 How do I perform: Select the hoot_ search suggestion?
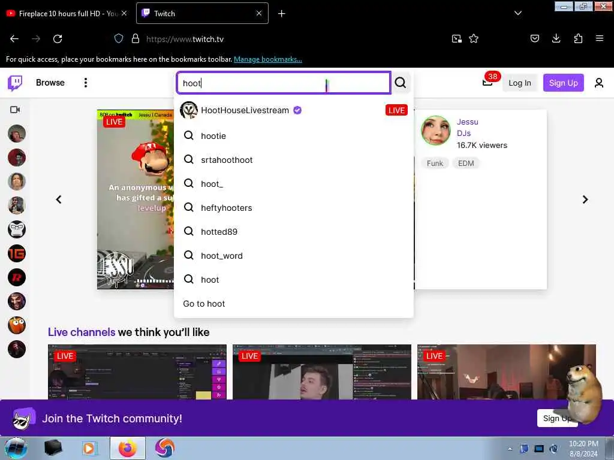(294, 184)
